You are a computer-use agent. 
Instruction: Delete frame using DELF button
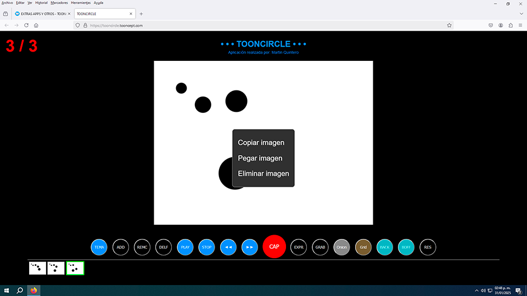[164, 247]
